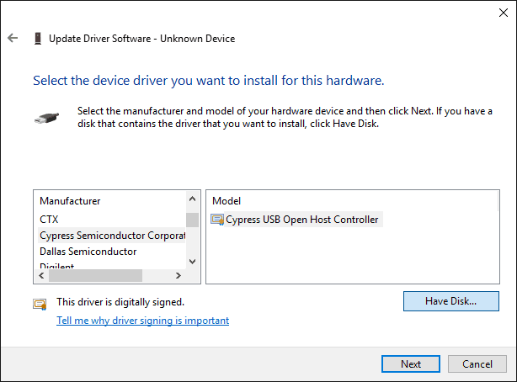Viewport: 517px width, 382px height.
Task: Proceed with the Next button
Action: (411, 363)
